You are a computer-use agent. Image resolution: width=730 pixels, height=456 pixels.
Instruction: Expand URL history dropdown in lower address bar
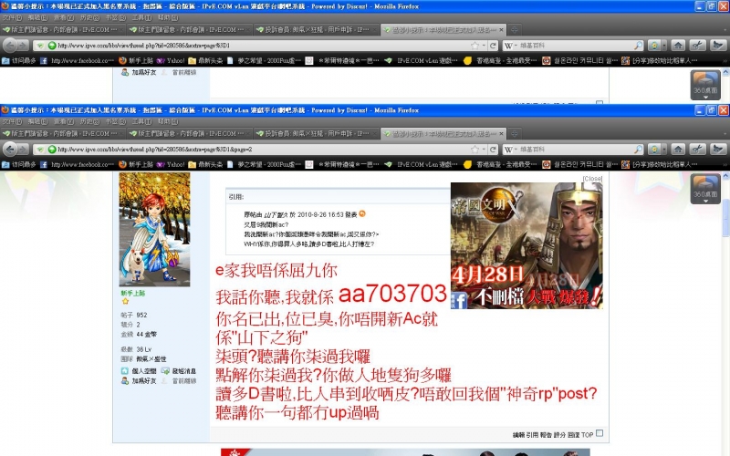[485, 150]
